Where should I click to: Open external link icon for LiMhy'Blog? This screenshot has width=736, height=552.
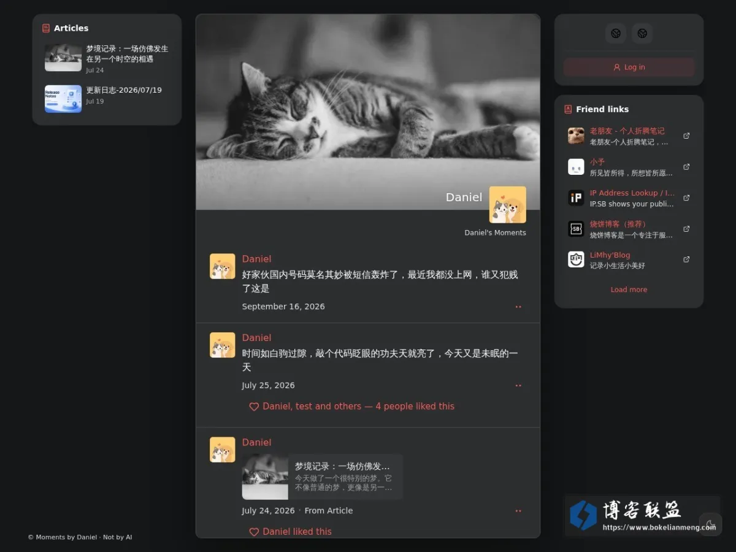pyautogui.click(x=686, y=259)
